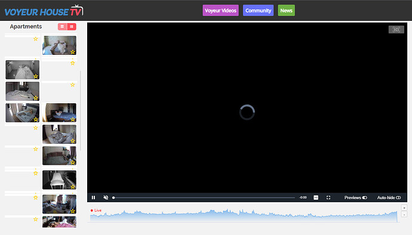The width and height of the screenshot is (412, 235).
Task: Go to the News page
Action: pyautogui.click(x=286, y=11)
